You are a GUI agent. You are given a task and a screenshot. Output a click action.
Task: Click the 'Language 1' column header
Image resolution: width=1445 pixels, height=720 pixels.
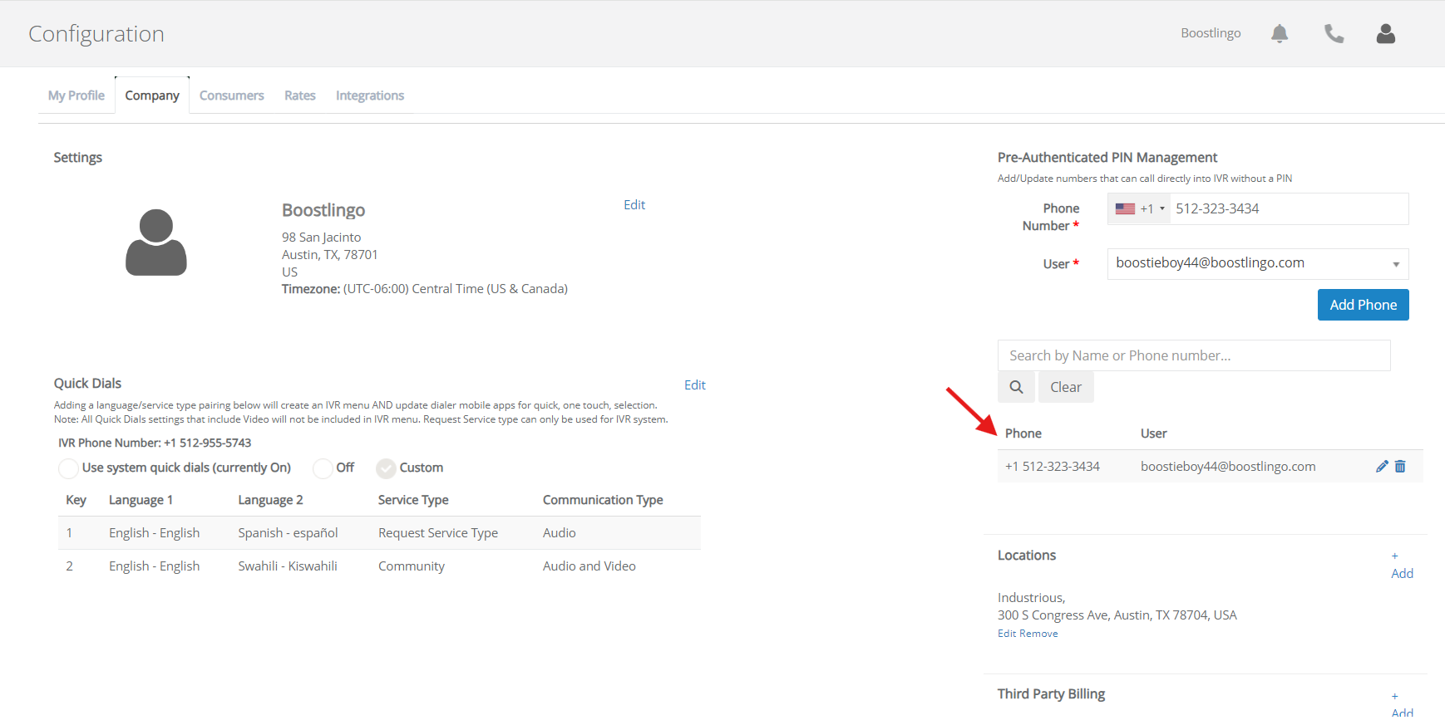coord(141,500)
